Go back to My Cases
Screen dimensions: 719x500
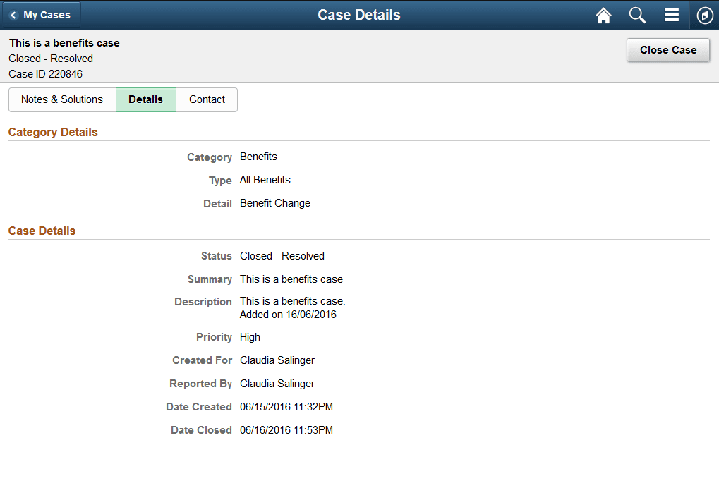pyautogui.click(x=41, y=15)
